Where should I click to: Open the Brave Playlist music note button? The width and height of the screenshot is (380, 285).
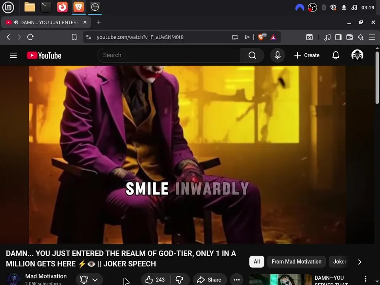coord(327,37)
